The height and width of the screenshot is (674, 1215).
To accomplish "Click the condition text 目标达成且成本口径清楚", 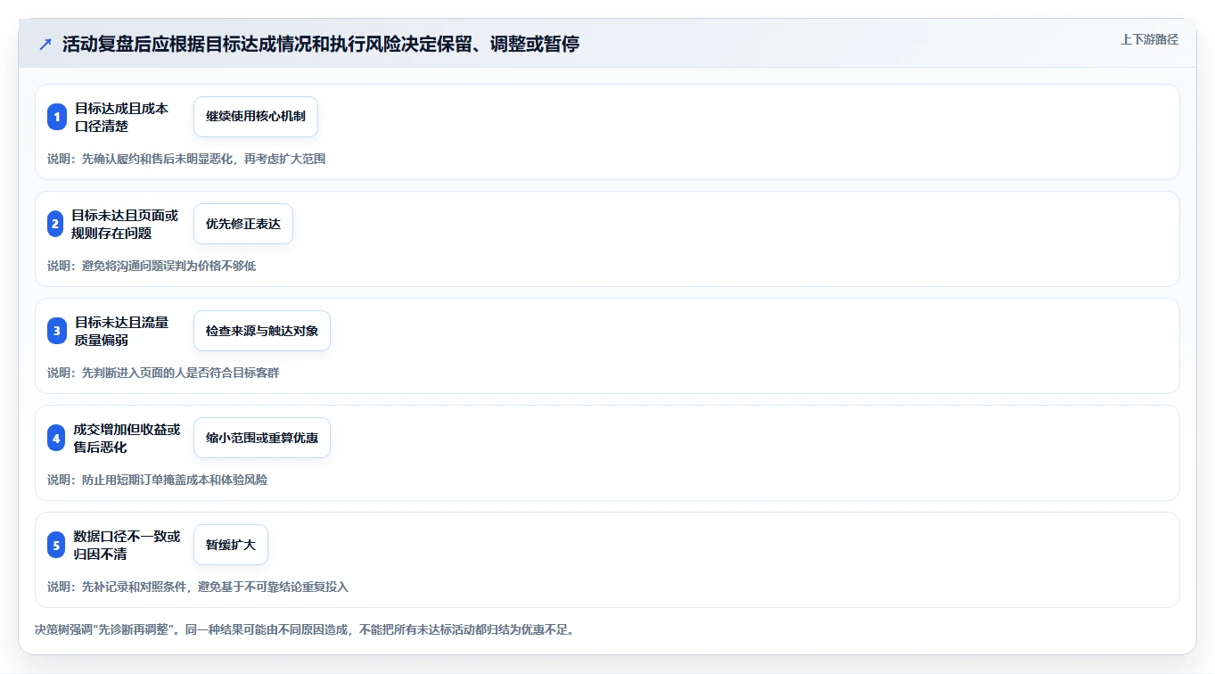I will 121,117.
